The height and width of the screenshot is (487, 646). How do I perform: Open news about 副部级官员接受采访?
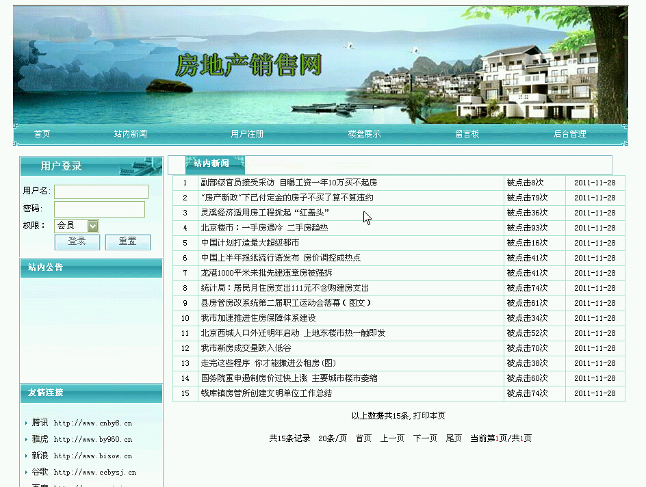click(289, 183)
